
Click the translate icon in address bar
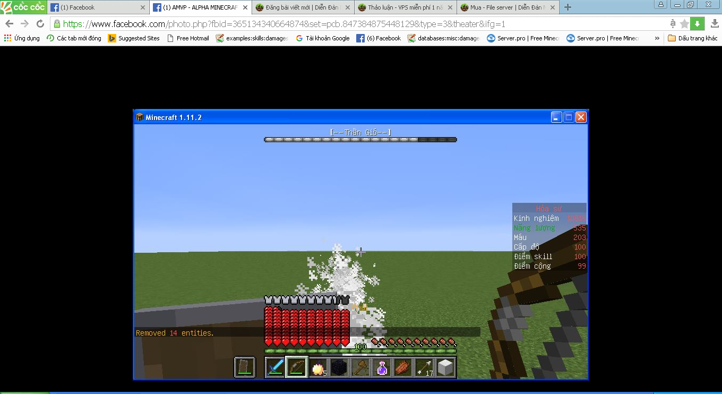(x=673, y=24)
